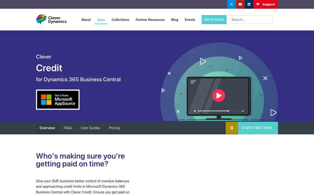Open the X (Twitter) social link

(x=232, y=4)
